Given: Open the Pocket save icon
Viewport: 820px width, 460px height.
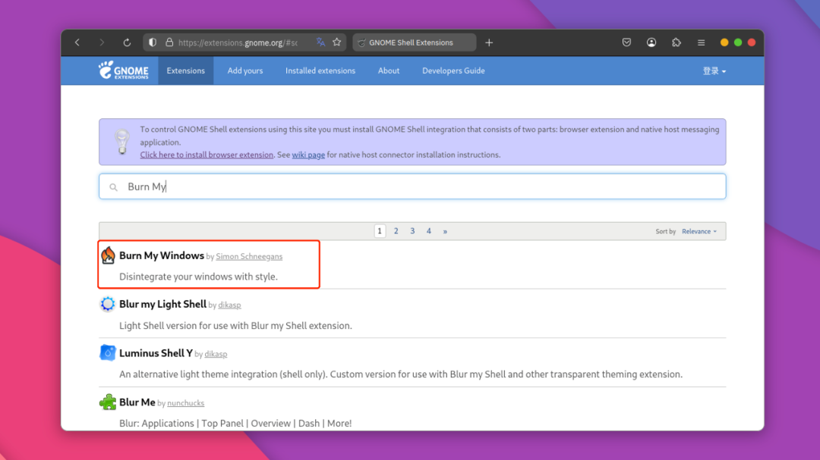Looking at the screenshot, I should click(x=626, y=42).
